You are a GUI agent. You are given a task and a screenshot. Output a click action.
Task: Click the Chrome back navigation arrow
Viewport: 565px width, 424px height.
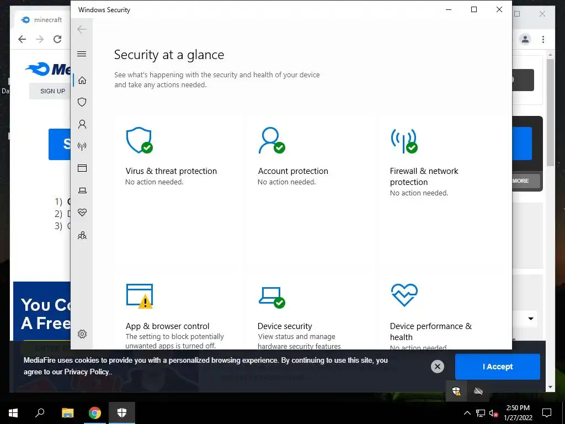(x=22, y=39)
